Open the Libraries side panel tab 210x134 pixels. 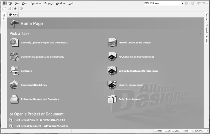pyautogui.click(x=206, y=39)
